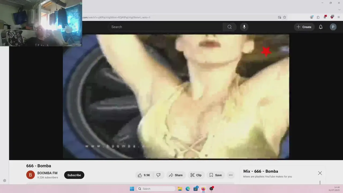Open the account avatar labeled P

pyautogui.click(x=333, y=27)
